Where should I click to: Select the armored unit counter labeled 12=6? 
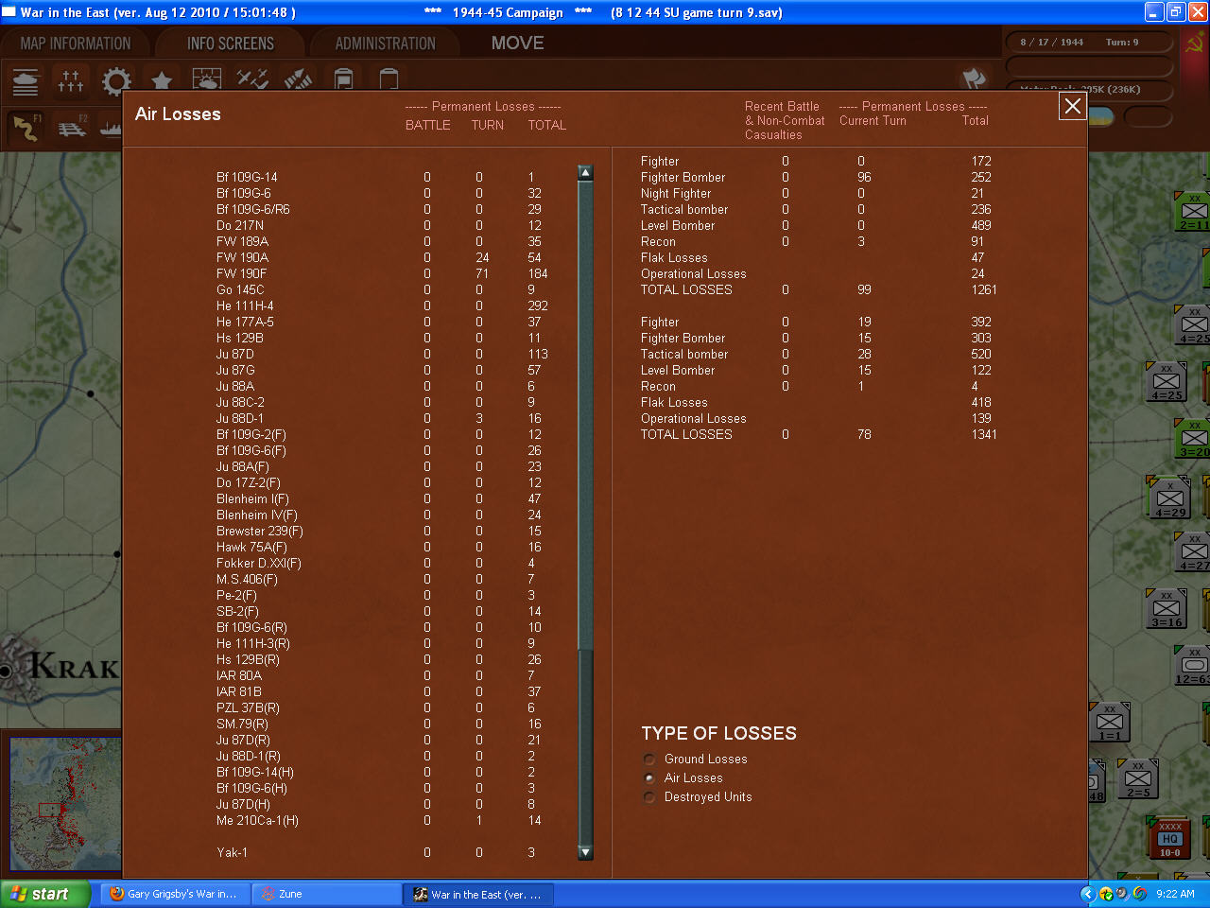coord(1193,666)
